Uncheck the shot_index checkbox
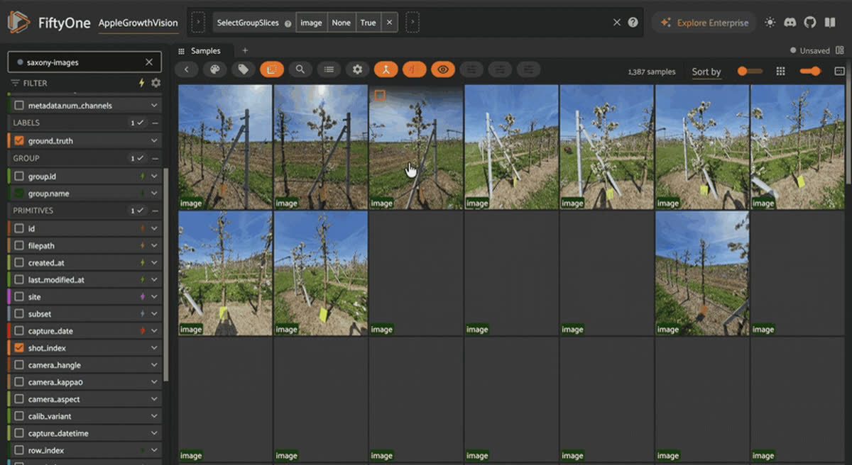The image size is (852, 465). pos(19,348)
